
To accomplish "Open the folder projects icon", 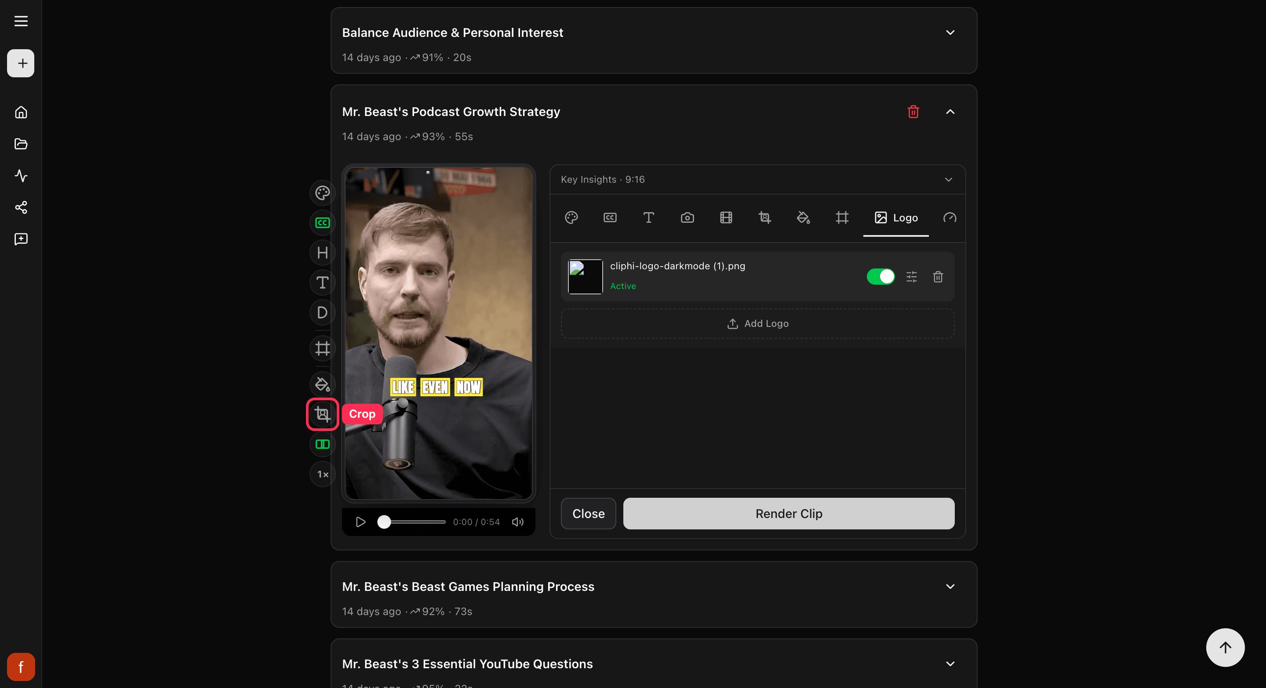I will (21, 144).
